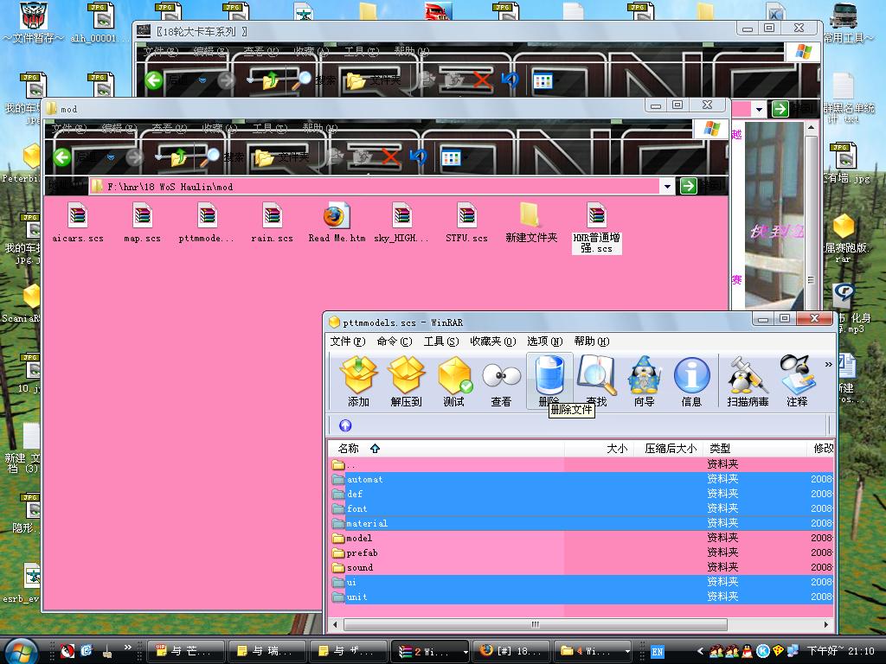Screen dimensions: 886x664
Task: Click the Add (添加) icon in WinRAR
Action: point(358,380)
